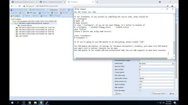This screenshot has width=188, height=105.
Task: Toggle the Allow all PIDs checkbox
Action: (140, 69)
